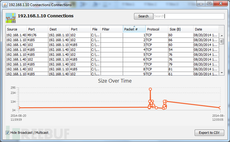This screenshot has height=142, width=230.
Task: Export the table to CSV
Action: pos(209,133)
